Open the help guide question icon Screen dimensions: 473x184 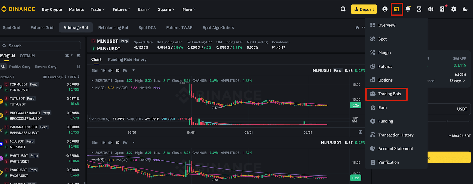tap(442, 9)
